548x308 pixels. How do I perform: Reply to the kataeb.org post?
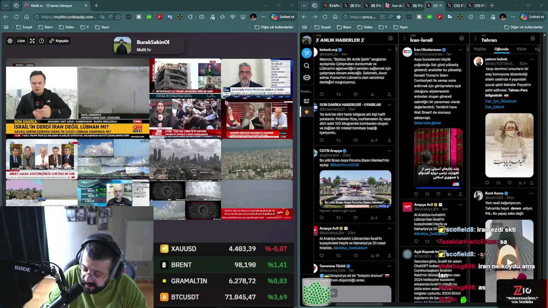point(322,94)
